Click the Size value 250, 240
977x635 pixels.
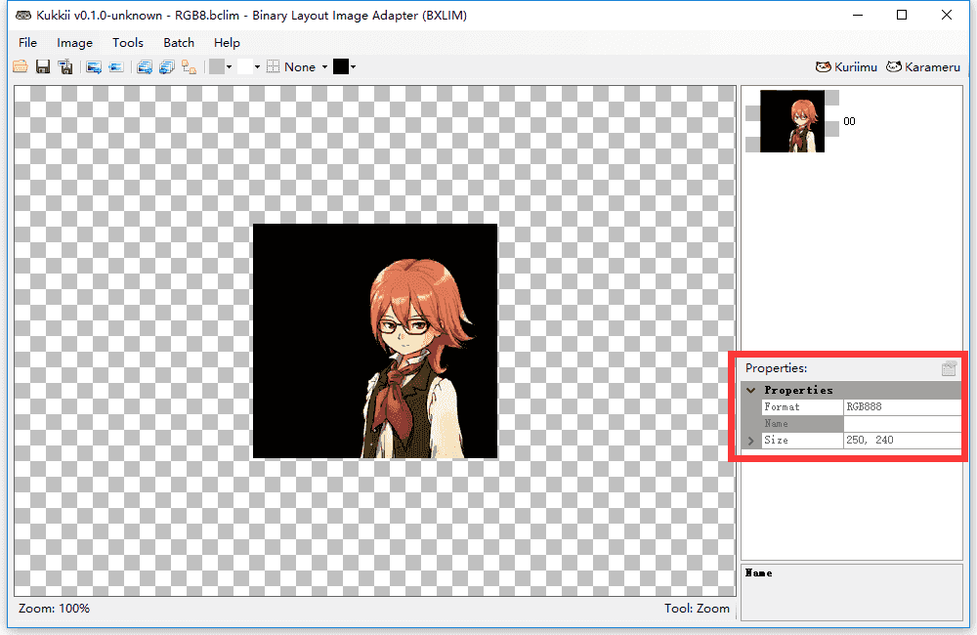pos(902,440)
